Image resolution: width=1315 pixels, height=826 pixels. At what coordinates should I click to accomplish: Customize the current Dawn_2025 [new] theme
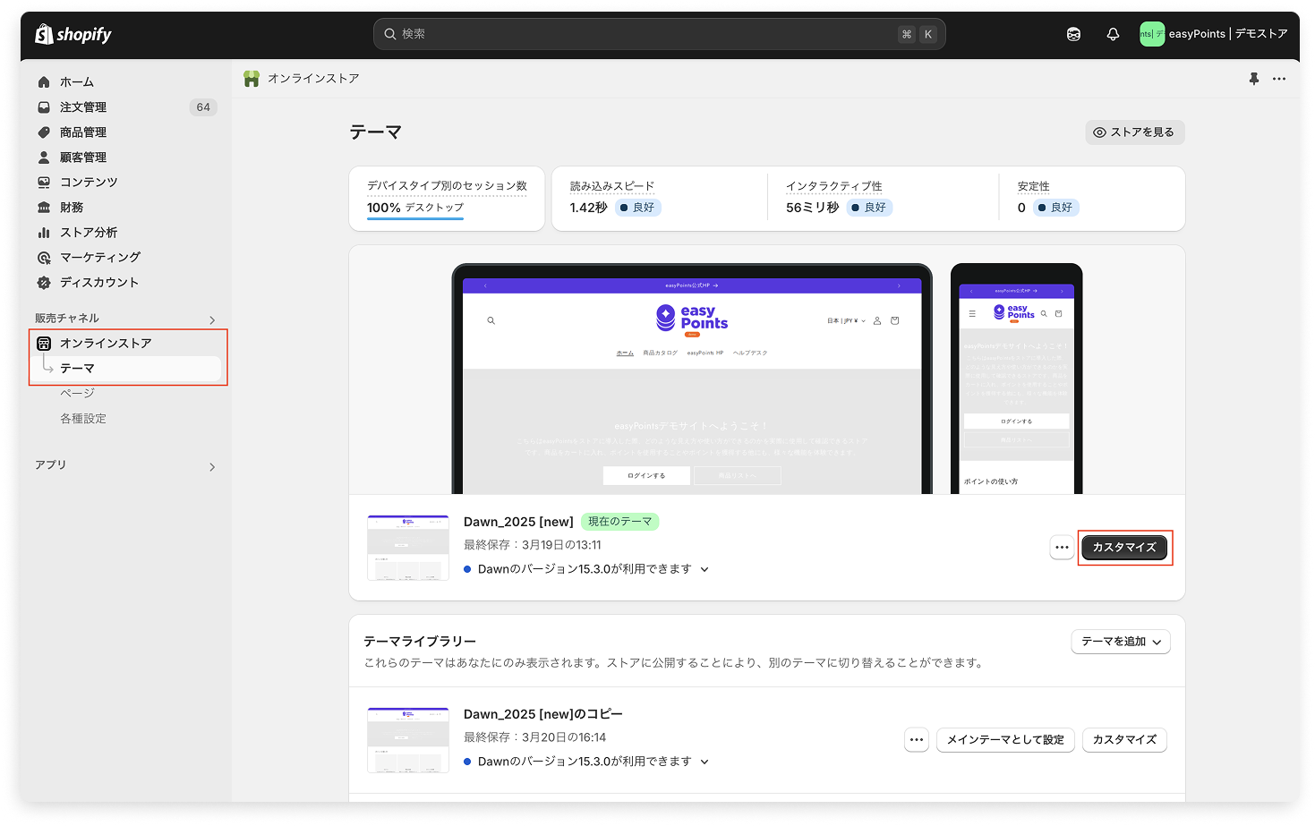click(x=1124, y=548)
